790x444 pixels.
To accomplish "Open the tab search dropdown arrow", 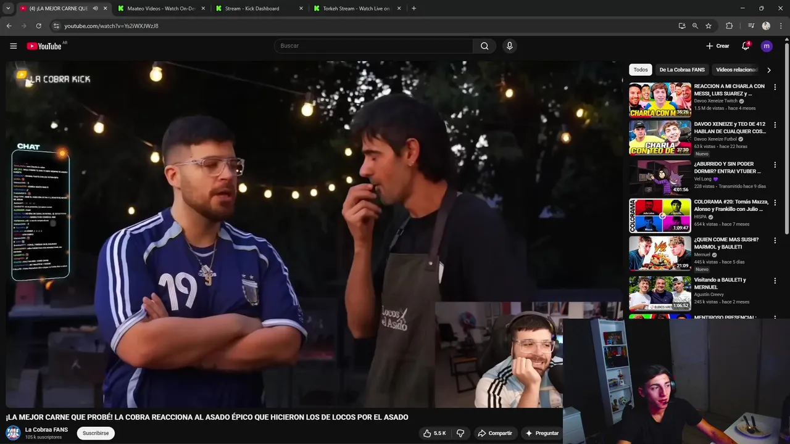I will pos(7,9).
